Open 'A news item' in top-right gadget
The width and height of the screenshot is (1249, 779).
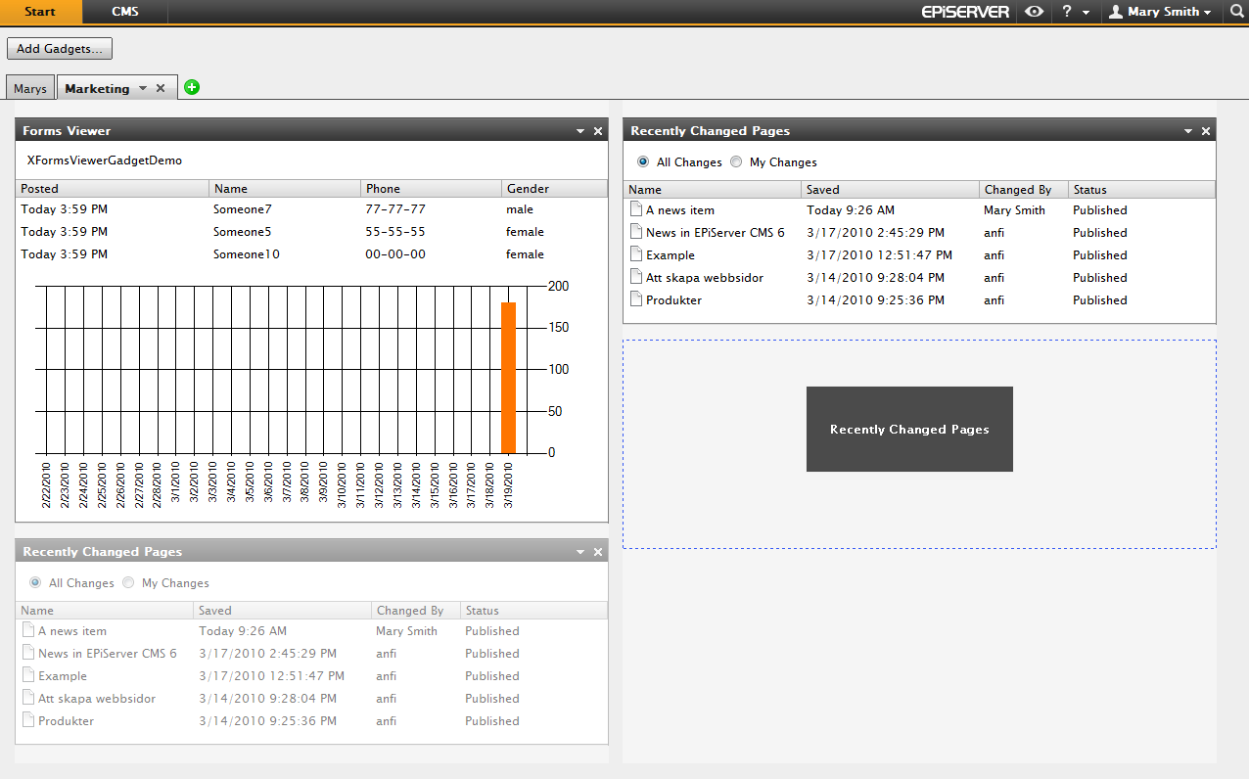680,210
